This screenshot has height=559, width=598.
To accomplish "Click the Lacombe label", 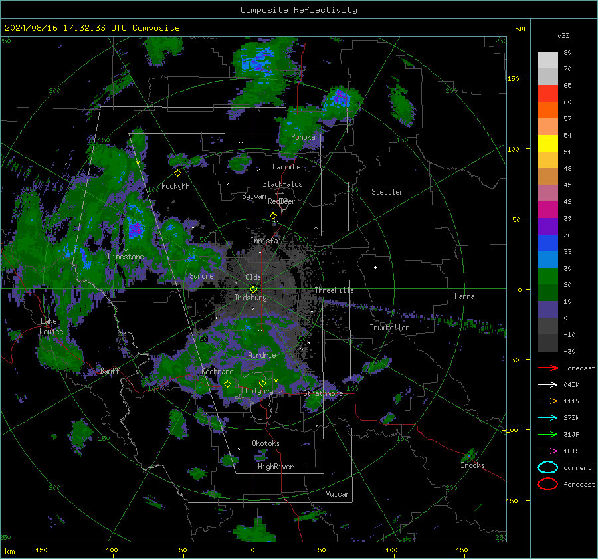I will click(286, 167).
